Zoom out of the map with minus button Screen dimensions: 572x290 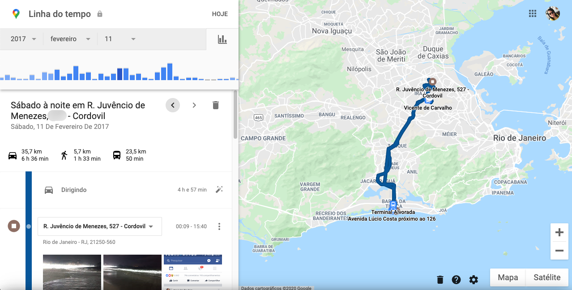pyautogui.click(x=559, y=251)
